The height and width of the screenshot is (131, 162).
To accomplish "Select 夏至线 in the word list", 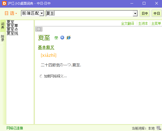I will click(12, 33).
